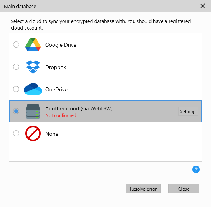Select the OneDrive radio button

pyautogui.click(x=16, y=89)
